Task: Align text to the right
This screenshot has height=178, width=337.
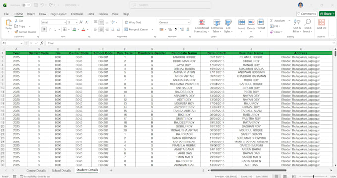Action: (x=107, y=29)
